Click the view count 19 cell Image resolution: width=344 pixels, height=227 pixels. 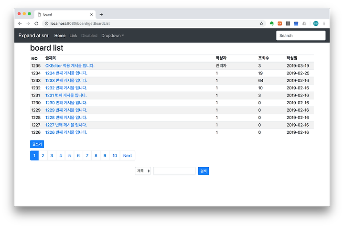click(260, 73)
